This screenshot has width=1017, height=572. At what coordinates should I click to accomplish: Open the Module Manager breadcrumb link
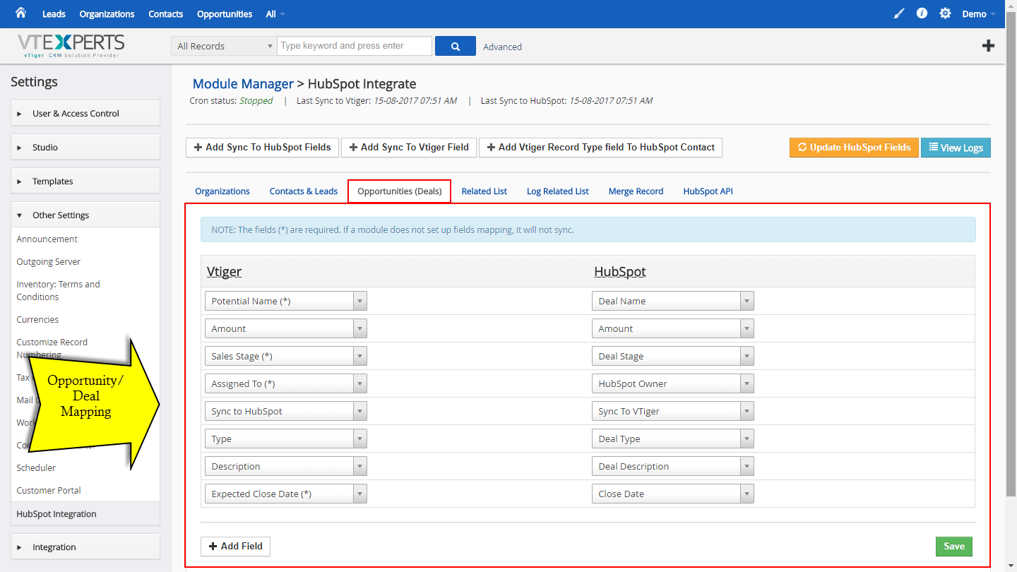243,84
